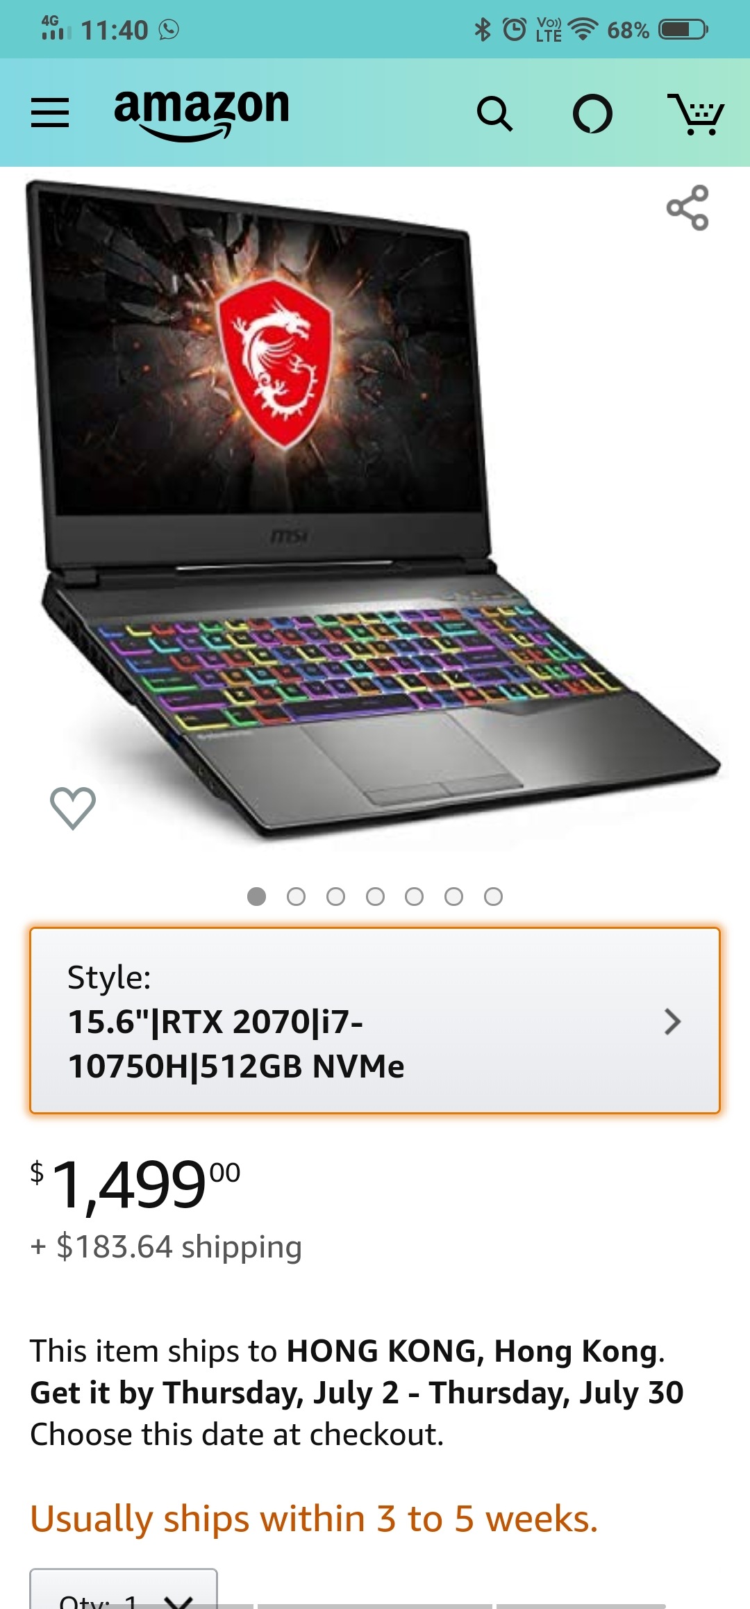
Task: Select the third image carousel dot
Action: click(x=335, y=897)
